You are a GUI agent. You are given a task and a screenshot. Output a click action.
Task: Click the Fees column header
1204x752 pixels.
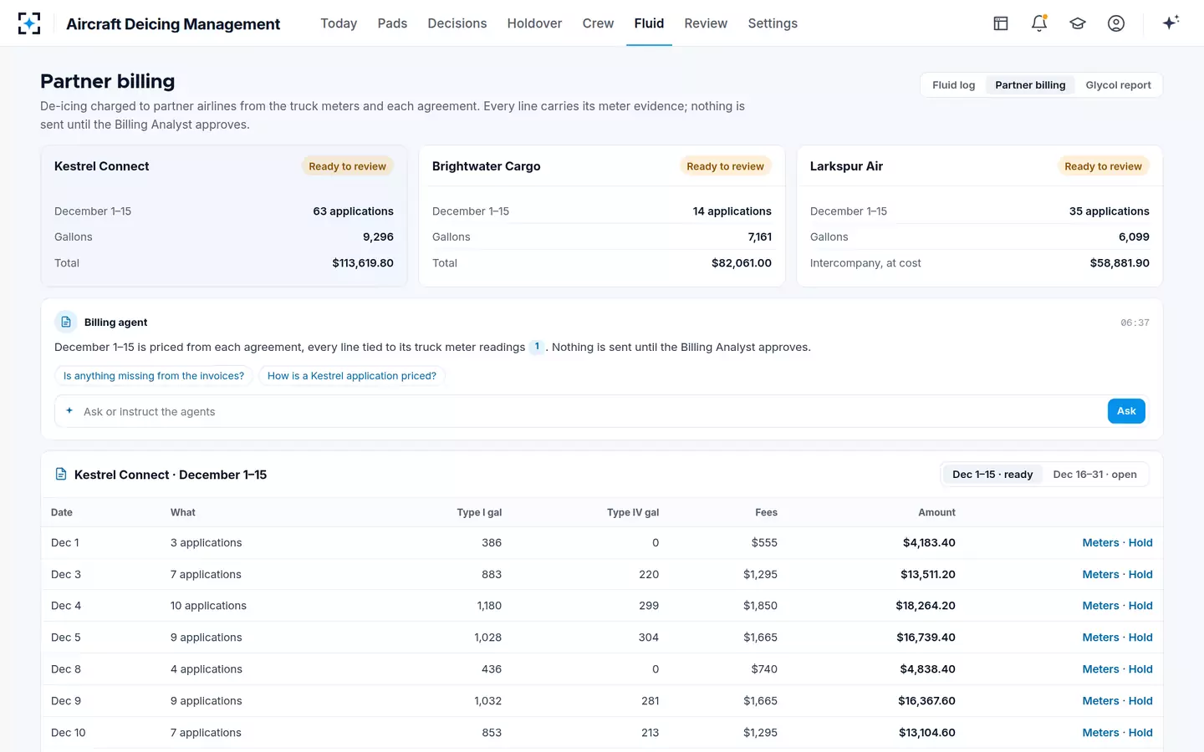click(766, 512)
